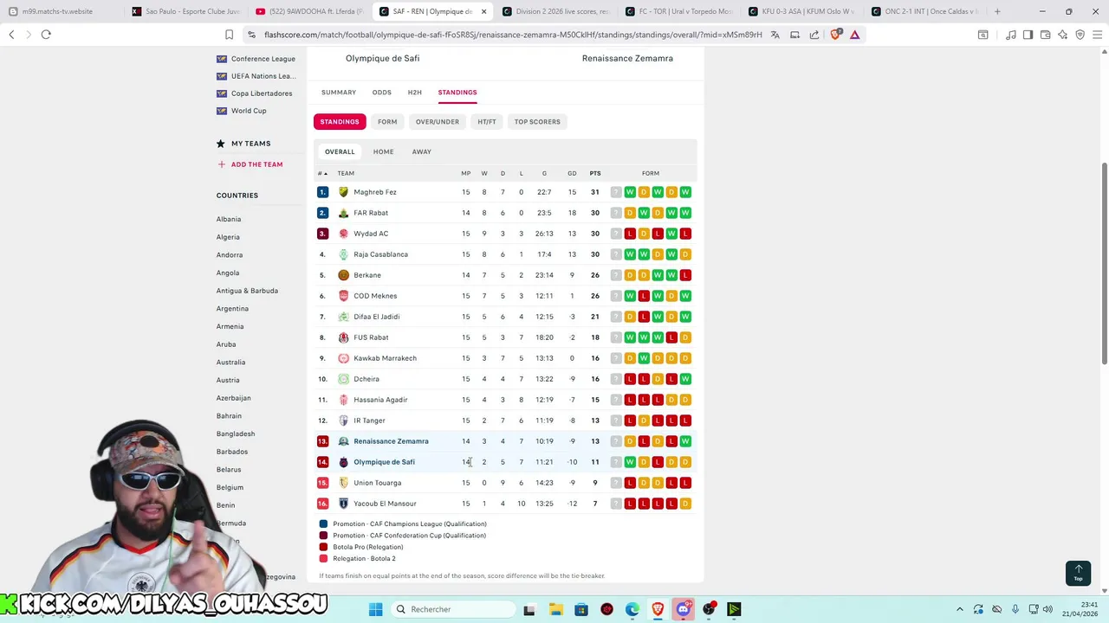Screen dimensions: 1109x623
Task: Show Away standings
Action: pyautogui.click(x=422, y=151)
